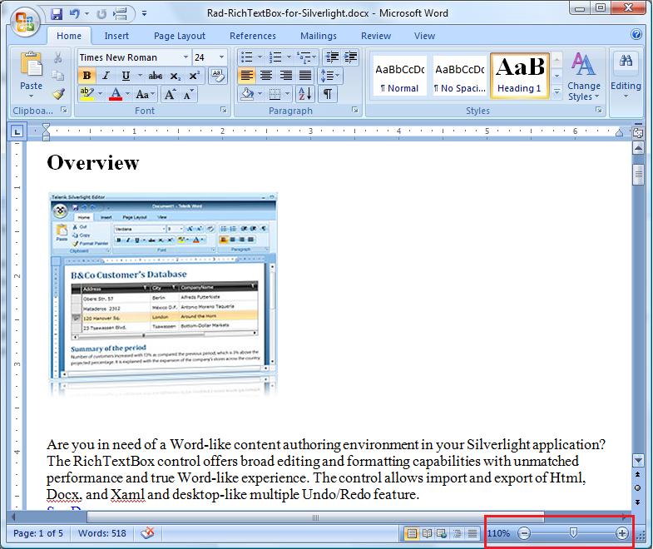Viewport: 653px width, 549px height.
Task: Click the tab selector L ruler icon
Action: (17, 132)
